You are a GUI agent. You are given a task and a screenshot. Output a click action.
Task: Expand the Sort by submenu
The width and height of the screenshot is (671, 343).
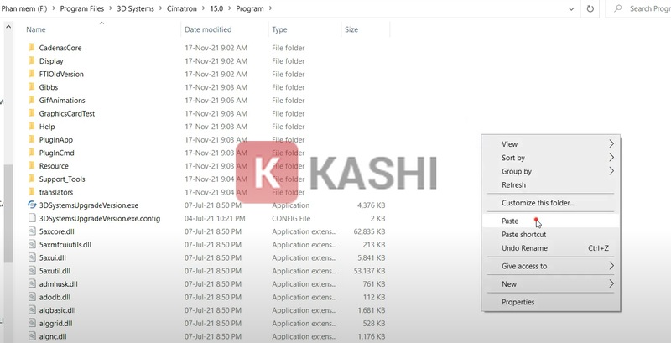(549, 158)
